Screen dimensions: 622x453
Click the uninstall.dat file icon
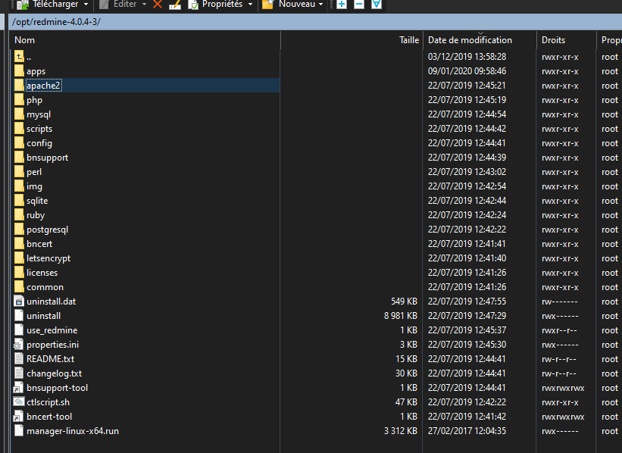pyautogui.click(x=19, y=301)
